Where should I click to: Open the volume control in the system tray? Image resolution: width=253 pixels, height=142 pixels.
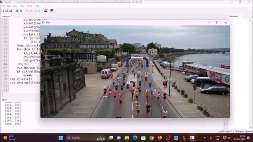coord(229,138)
